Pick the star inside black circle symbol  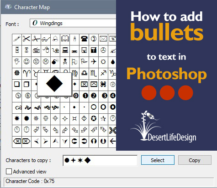coord(94,118)
